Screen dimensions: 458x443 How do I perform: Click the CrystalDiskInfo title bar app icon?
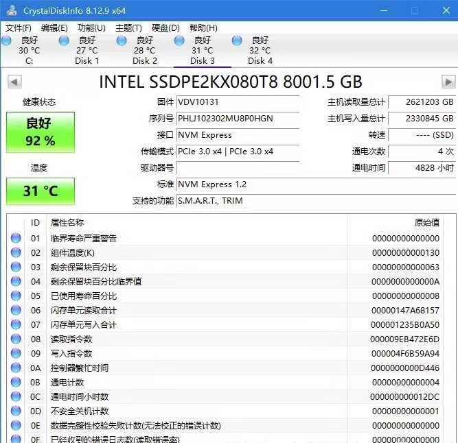12,10
